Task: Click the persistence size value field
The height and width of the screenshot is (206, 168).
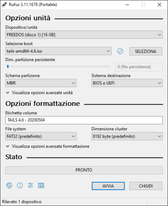Action: coord(139,67)
